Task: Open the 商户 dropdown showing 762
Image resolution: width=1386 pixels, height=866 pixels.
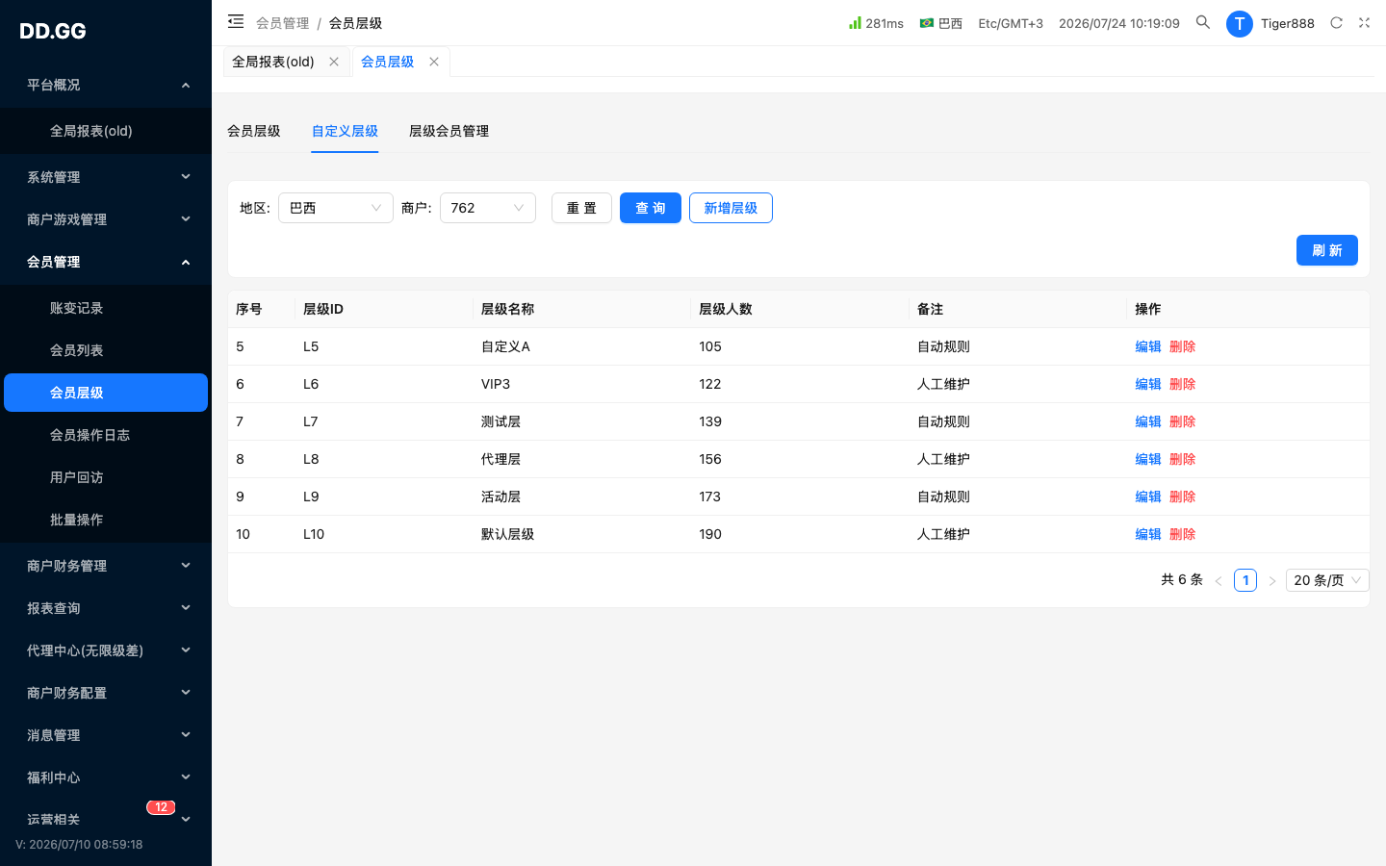Action: pyautogui.click(x=488, y=208)
